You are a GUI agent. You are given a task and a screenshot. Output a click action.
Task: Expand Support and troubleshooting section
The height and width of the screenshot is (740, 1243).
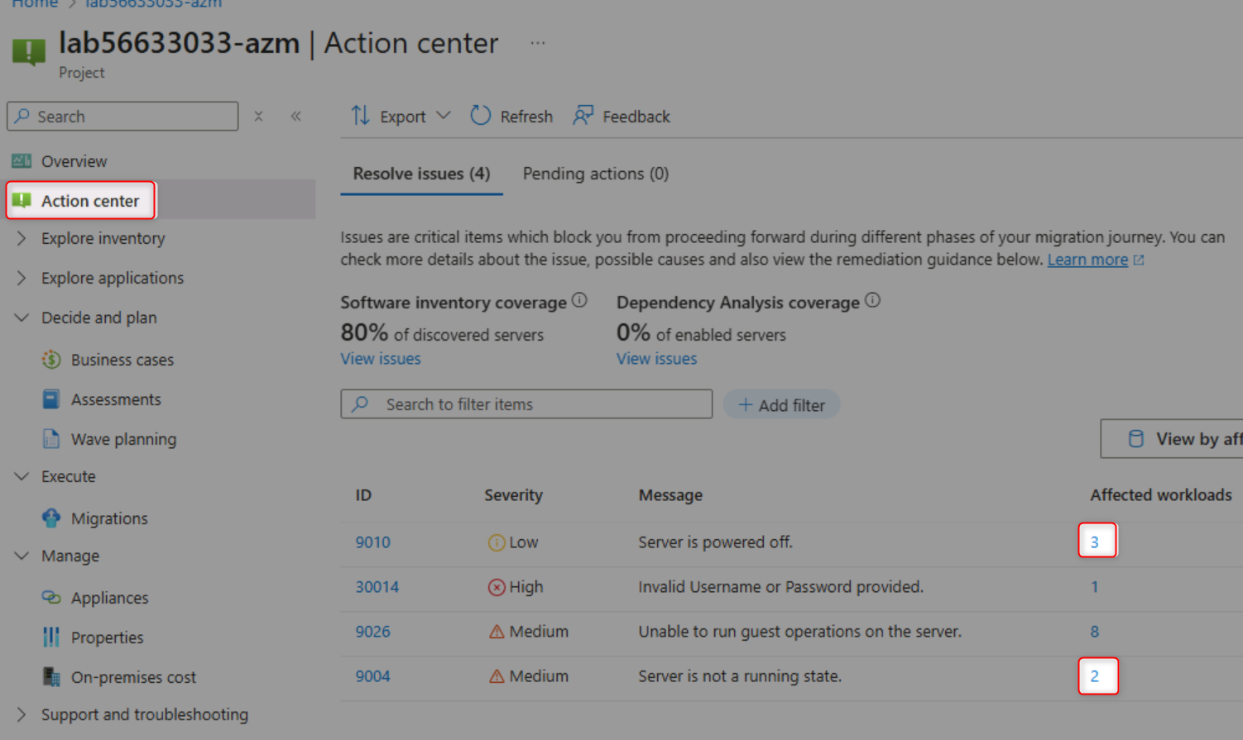coord(22,714)
